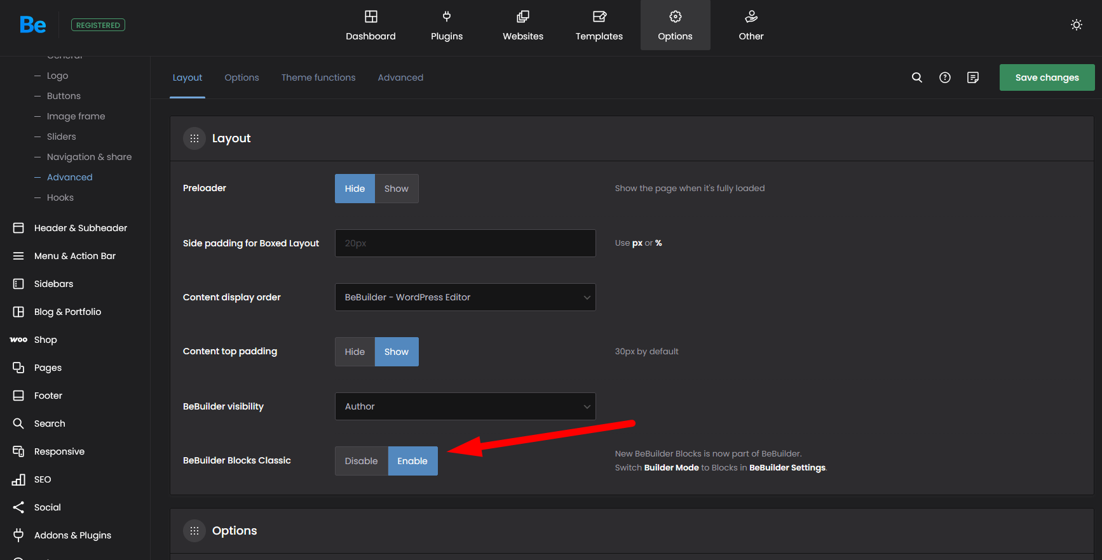This screenshot has height=560, width=1102.
Task: Disable BeBuilder Blocks Classic
Action: pos(361,461)
